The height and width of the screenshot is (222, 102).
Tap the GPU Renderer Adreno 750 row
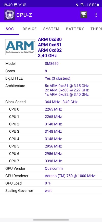coord(51,176)
